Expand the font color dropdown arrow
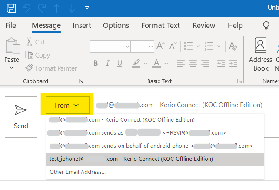This screenshot has height=190, width=279. tap(166, 64)
